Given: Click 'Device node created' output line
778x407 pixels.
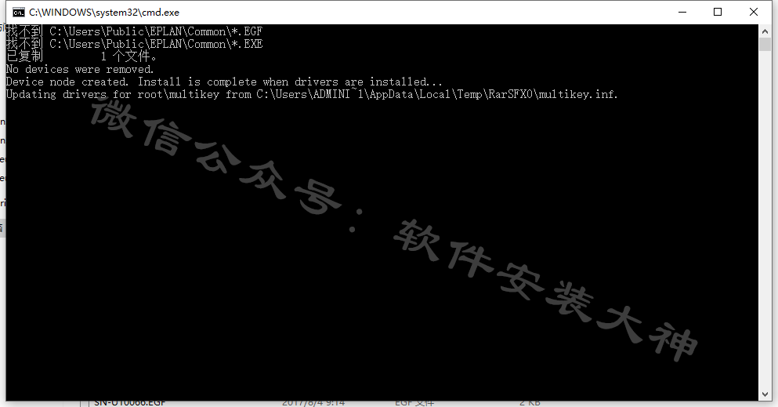Looking at the screenshot, I should click(224, 82).
